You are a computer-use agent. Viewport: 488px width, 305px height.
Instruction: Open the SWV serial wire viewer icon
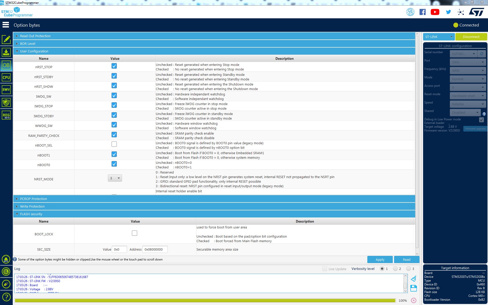pos(6,90)
